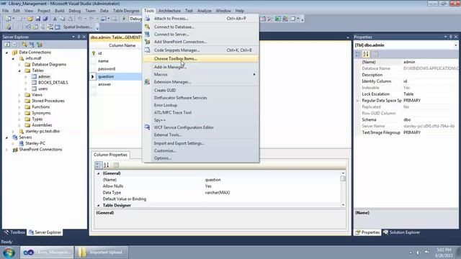Collapse the info.mdf tree node
The image size is (461, 259).
[x=13, y=58]
